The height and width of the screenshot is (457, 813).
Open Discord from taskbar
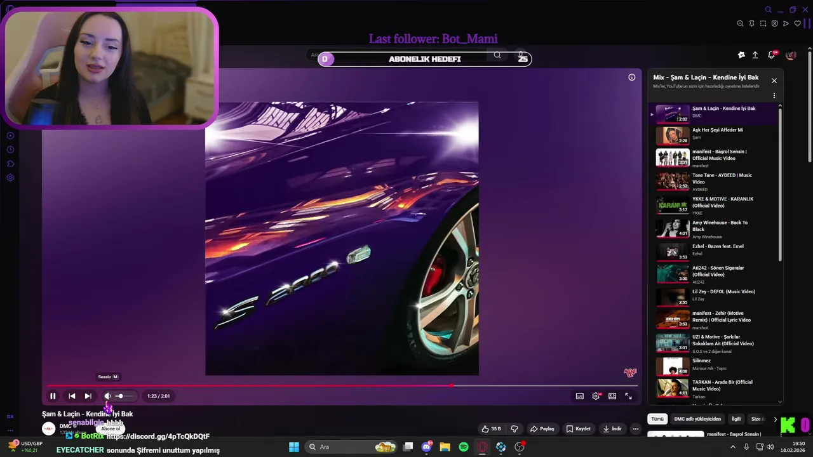(x=426, y=447)
